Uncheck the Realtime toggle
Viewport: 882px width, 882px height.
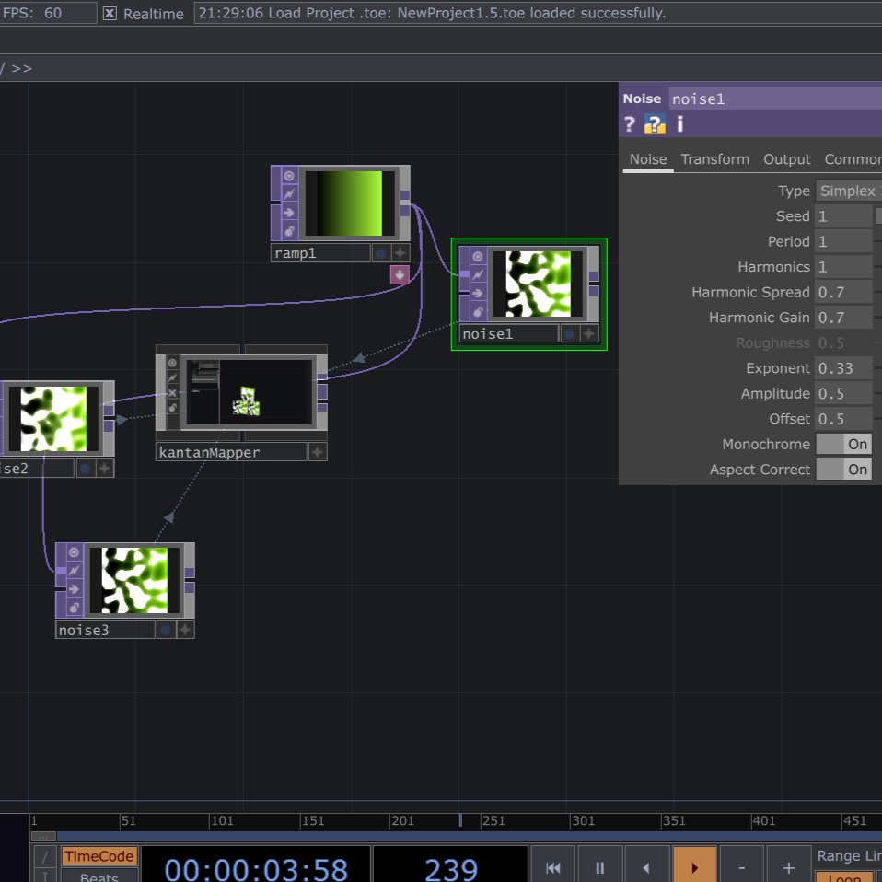click(x=109, y=13)
